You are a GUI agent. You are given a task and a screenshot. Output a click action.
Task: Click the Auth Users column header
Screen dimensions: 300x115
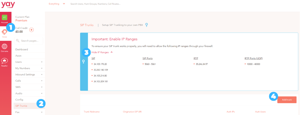261,112
